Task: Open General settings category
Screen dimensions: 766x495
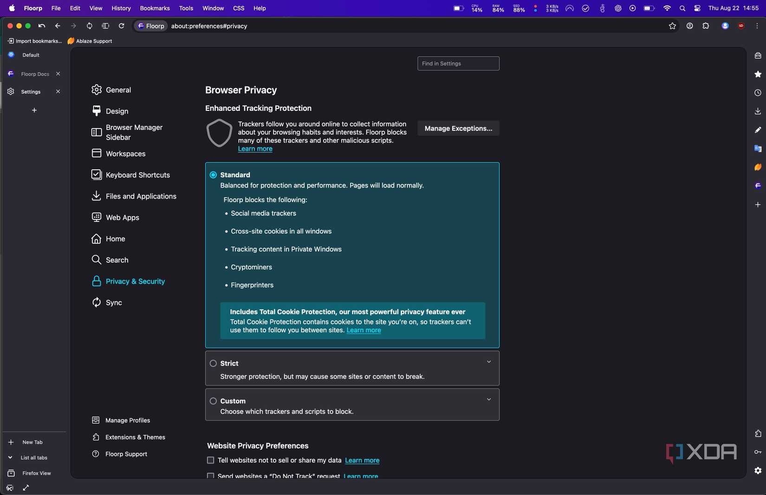Action: point(111,90)
